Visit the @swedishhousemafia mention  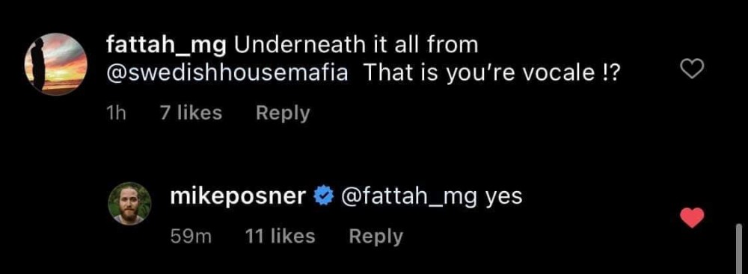pos(227,75)
